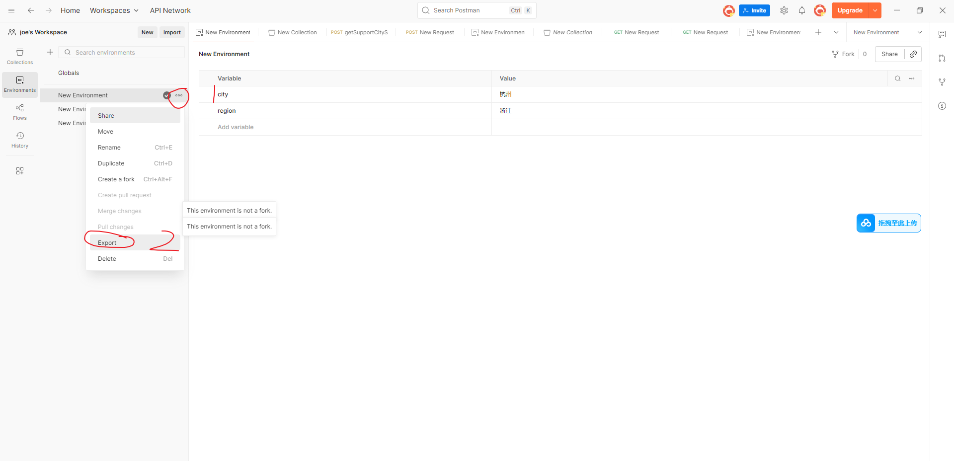The image size is (954, 461).
Task: Open the hamburger menu icon
Action: click(11, 10)
